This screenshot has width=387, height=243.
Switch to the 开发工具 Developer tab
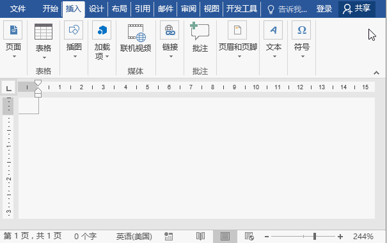point(242,9)
